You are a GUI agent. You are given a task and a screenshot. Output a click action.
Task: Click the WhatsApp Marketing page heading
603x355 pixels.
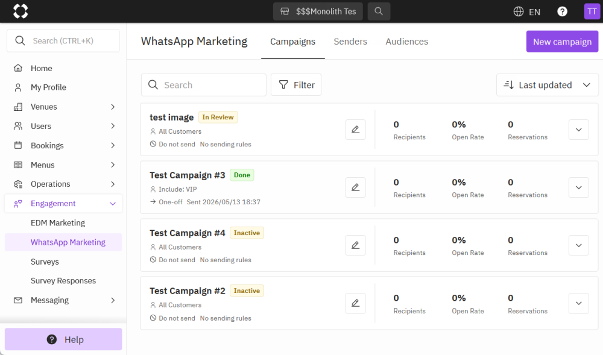pos(194,41)
